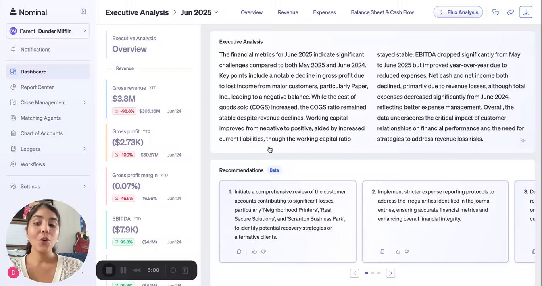542x286 pixels.
Task: Go to next recommendations page
Action: 390,273
